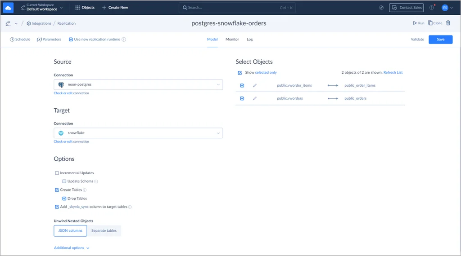Expand Additional options
This screenshot has width=461, height=256.
tap(72, 248)
